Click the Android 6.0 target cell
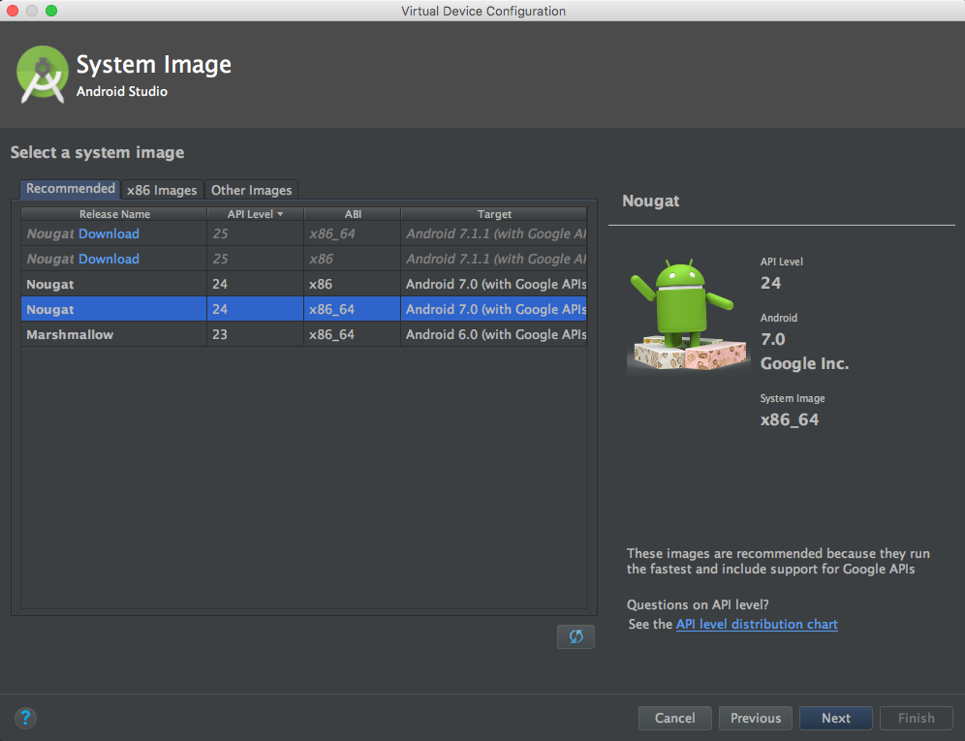The width and height of the screenshot is (965, 741). 494,334
